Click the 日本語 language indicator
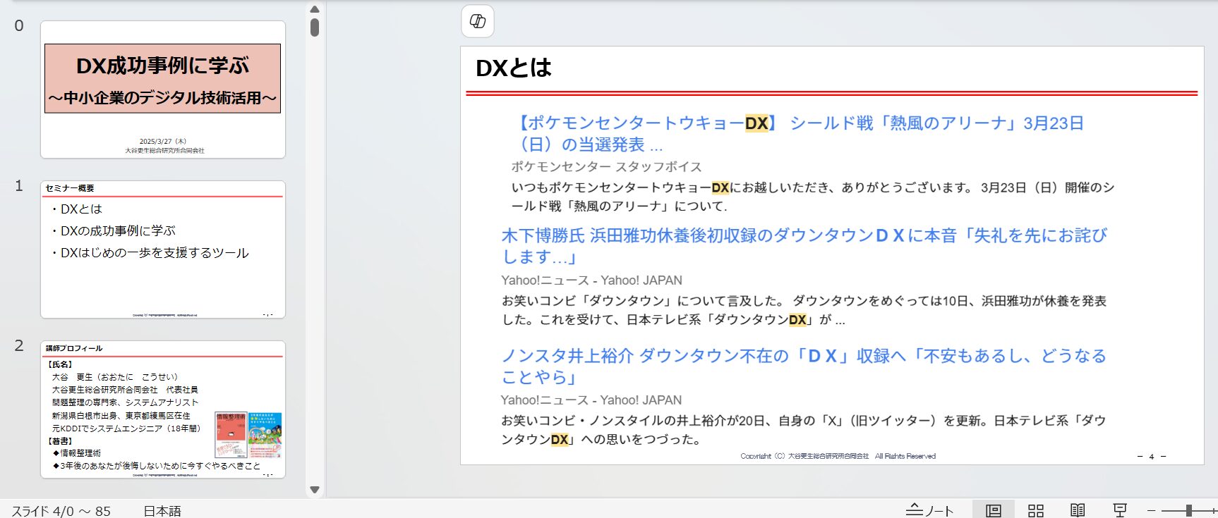This screenshot has height=518, width=1218. (162, 511)
